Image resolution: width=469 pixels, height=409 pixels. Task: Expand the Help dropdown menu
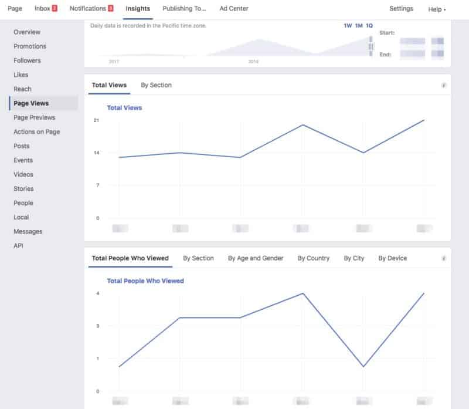(437, 9)
